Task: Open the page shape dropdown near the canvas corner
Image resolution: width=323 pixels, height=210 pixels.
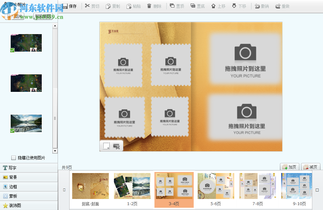Action: tap(107, 145)
